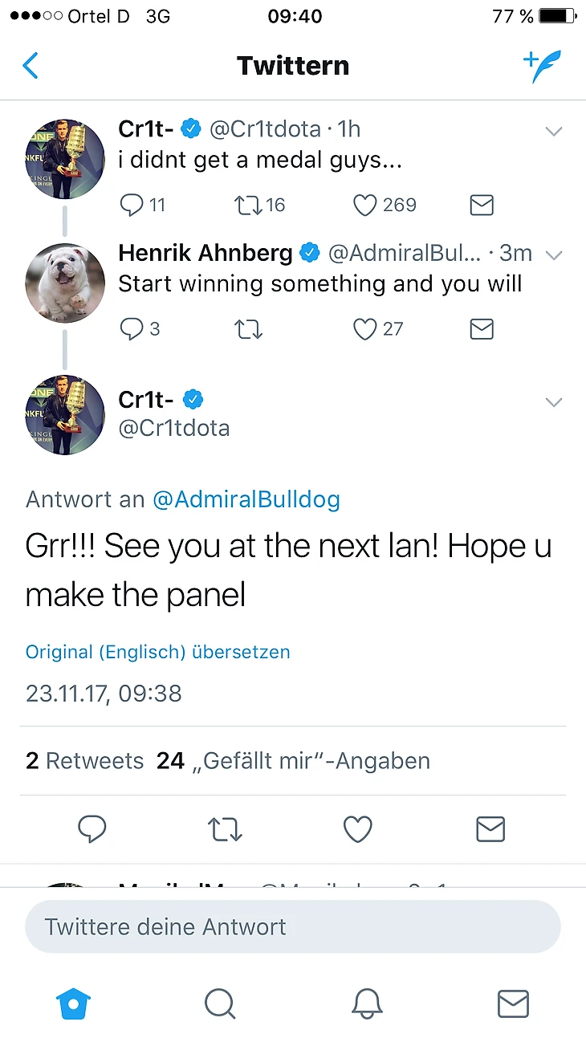Screen dimensions: 586x1042
Task: Open the @AdmiralBulldog mention link
Action: pyautogui.click(x=246, y=499)
